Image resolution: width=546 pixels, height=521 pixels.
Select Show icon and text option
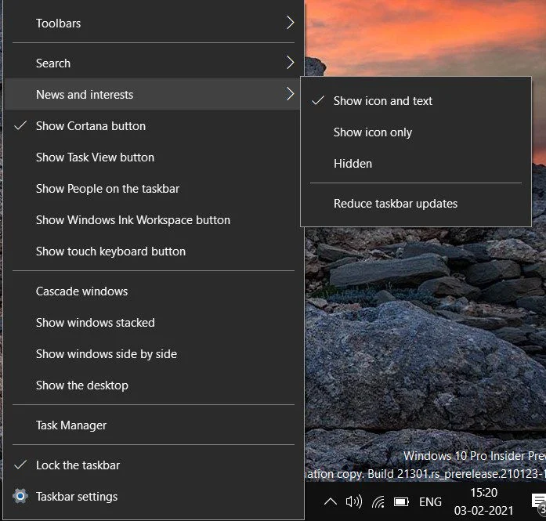click(416, 101)
